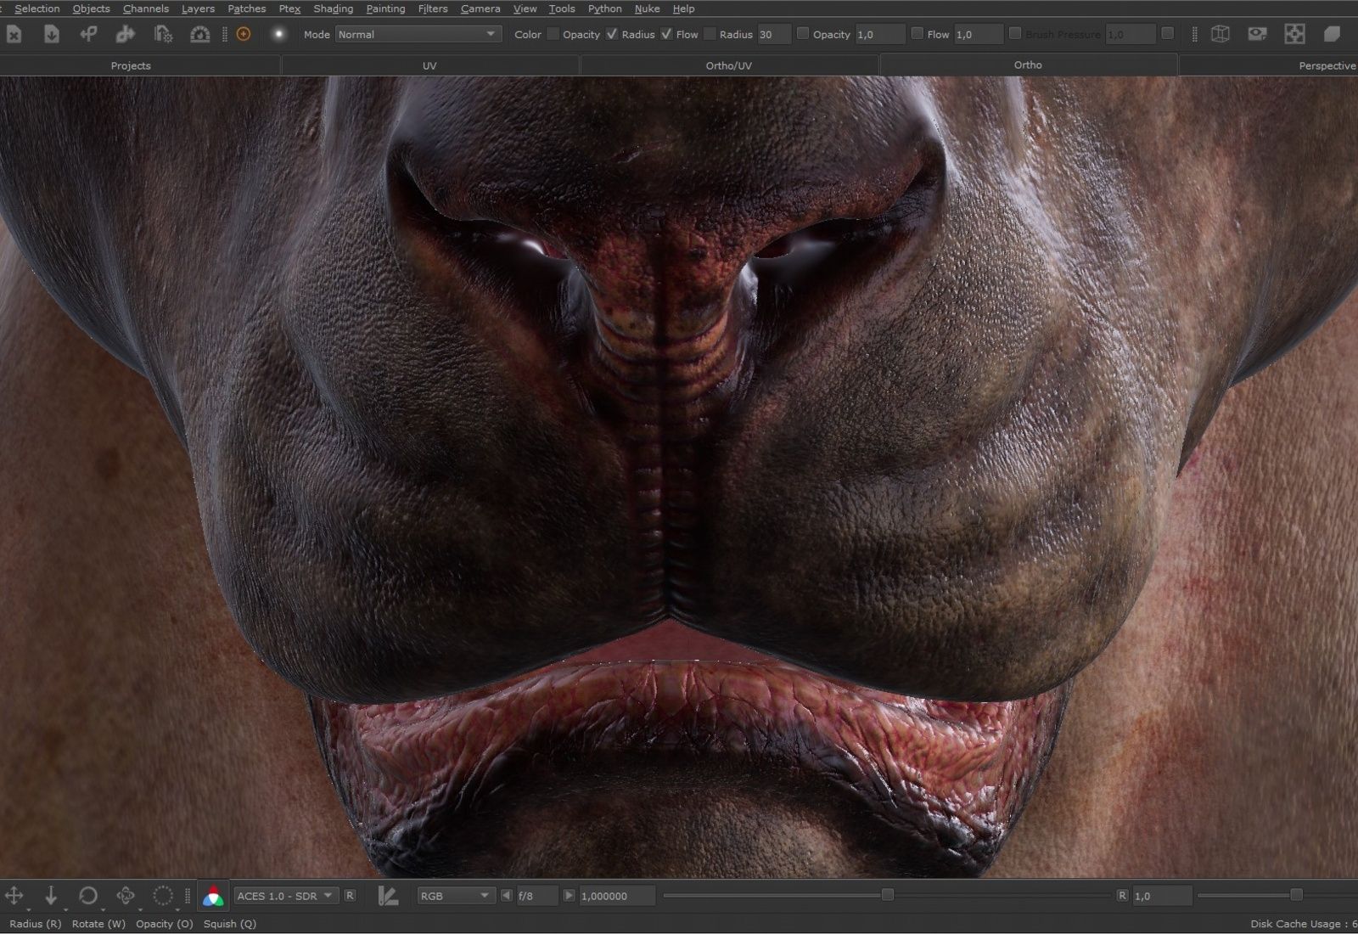The height and width of the screenshot is (934, 1358).
Task: Expand the RGB channel dropdown
Action: (x=455, y=896)
